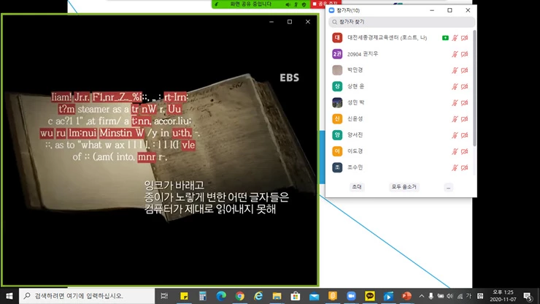Close the video player window
The image size is (540, 304).
(x=308, y=22)
